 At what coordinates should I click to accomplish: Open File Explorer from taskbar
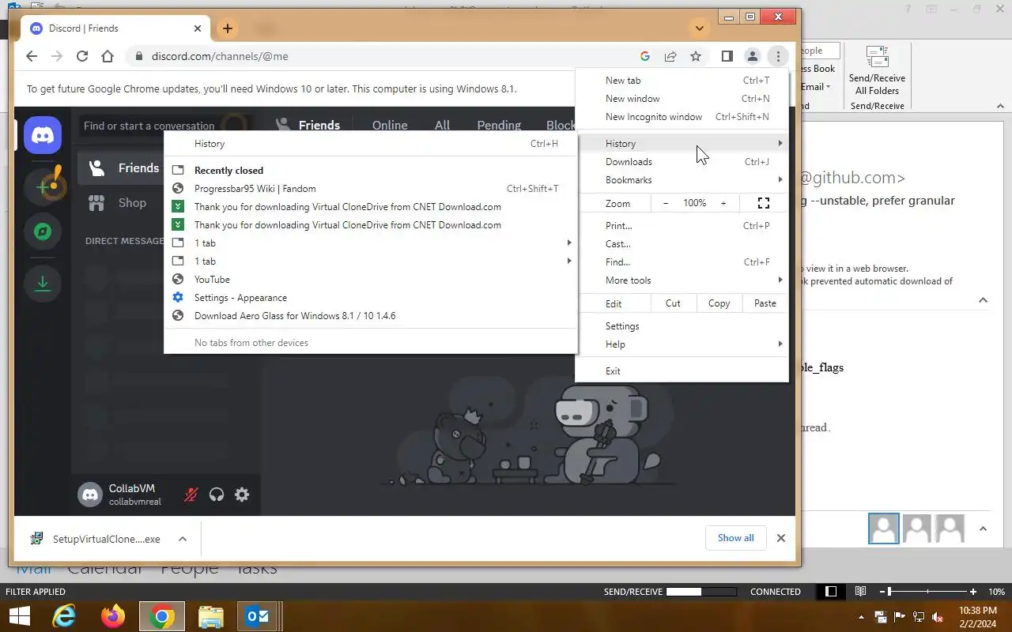[x=211, y=616]
